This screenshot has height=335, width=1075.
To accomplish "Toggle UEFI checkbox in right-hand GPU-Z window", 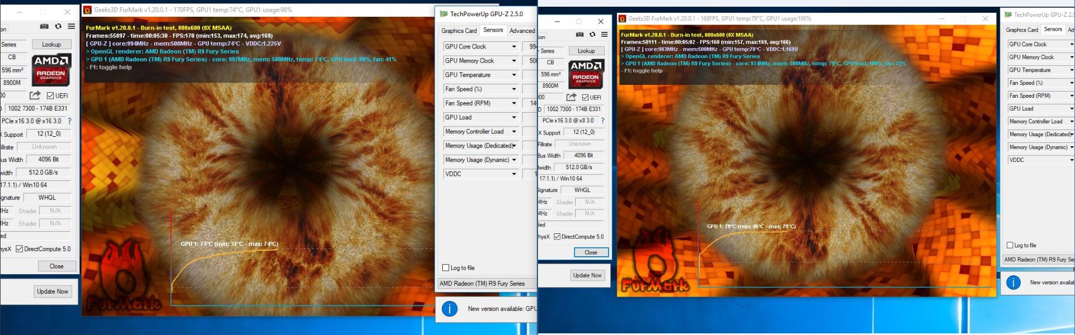I will 585,97.
